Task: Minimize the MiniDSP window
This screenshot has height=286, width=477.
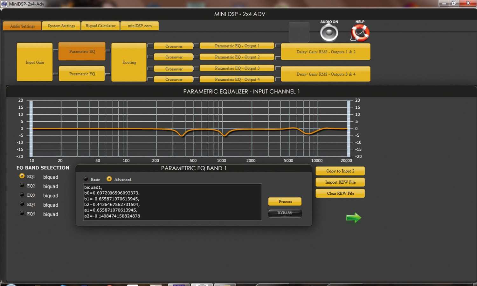Action: 444,3
